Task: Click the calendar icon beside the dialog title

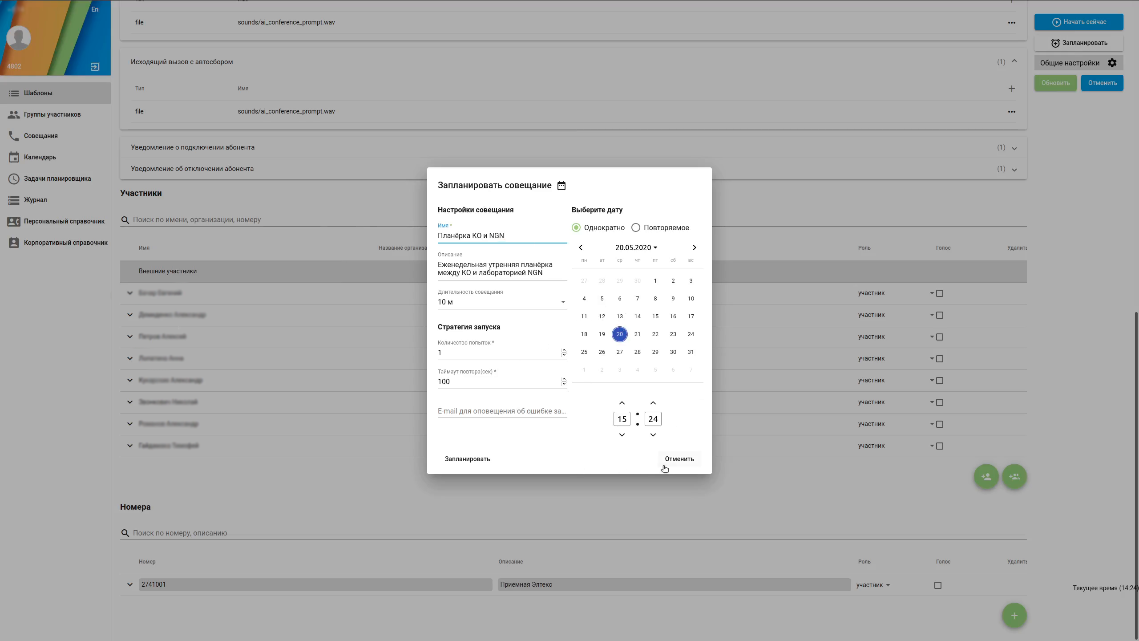Action: pyautogui.click(x=561, y=186)
